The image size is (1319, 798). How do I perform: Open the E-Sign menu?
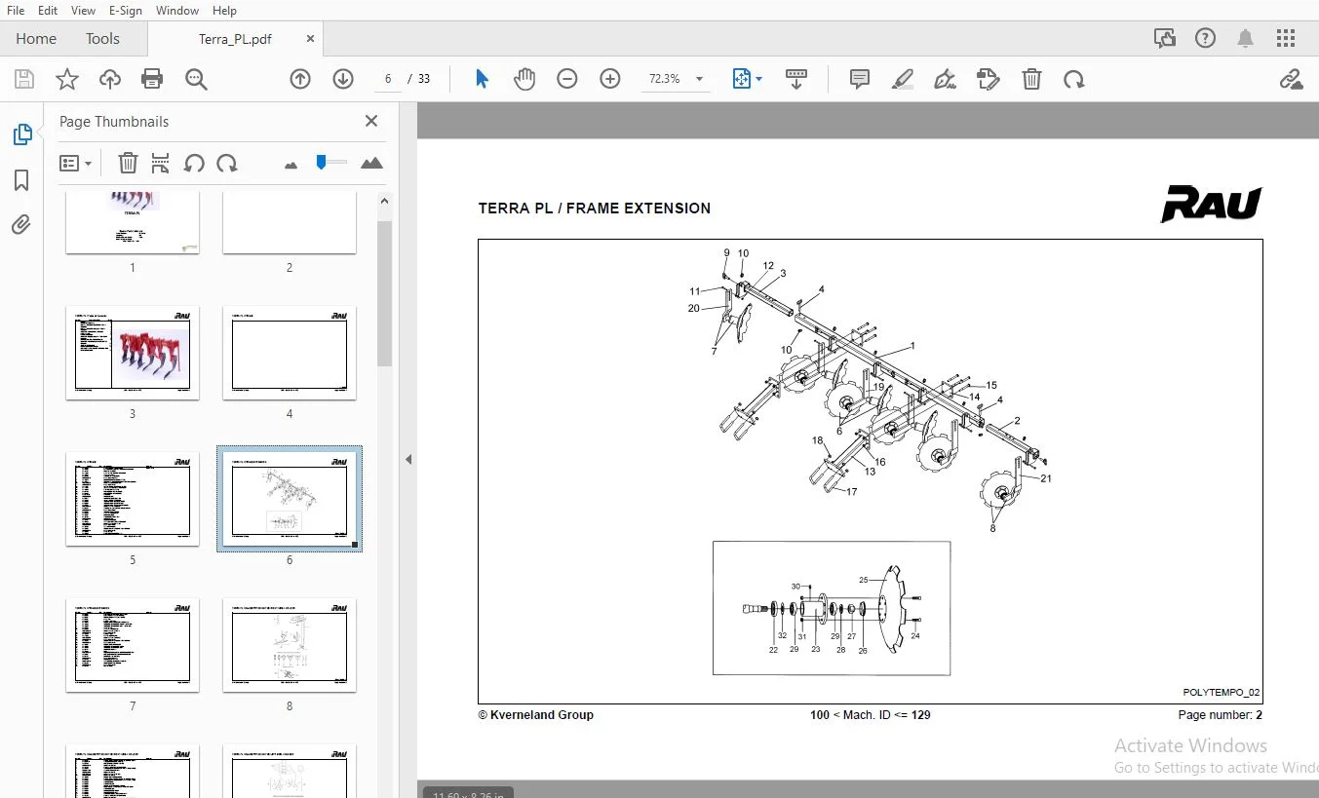click(x=125, y=10)
